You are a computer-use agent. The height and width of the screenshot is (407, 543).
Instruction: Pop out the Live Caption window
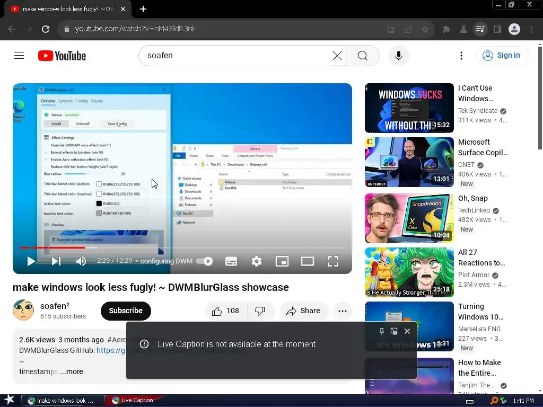coord(394,331)
